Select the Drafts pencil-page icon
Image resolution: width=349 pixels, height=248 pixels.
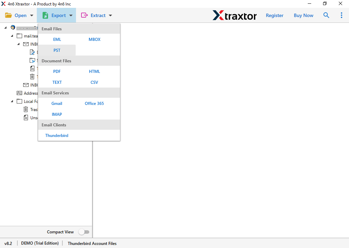(x=32, y=52)
